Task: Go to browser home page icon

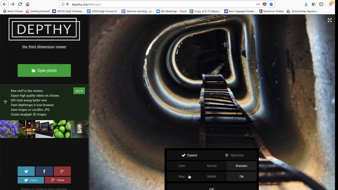Action: pyautogui.click(x=28, y=4)
